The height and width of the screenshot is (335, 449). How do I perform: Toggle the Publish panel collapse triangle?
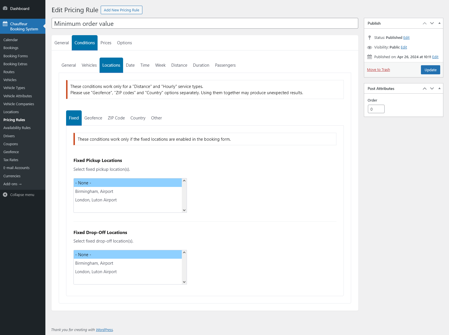click(439, 23)
